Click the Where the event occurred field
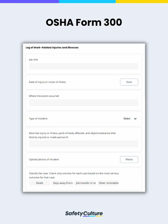 pos(83,102)
